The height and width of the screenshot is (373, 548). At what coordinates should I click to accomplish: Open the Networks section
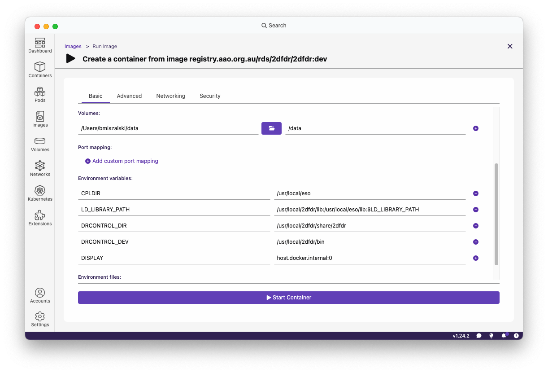coord(40,169)
